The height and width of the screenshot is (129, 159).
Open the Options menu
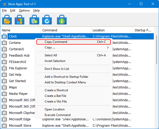click(24, 10)
